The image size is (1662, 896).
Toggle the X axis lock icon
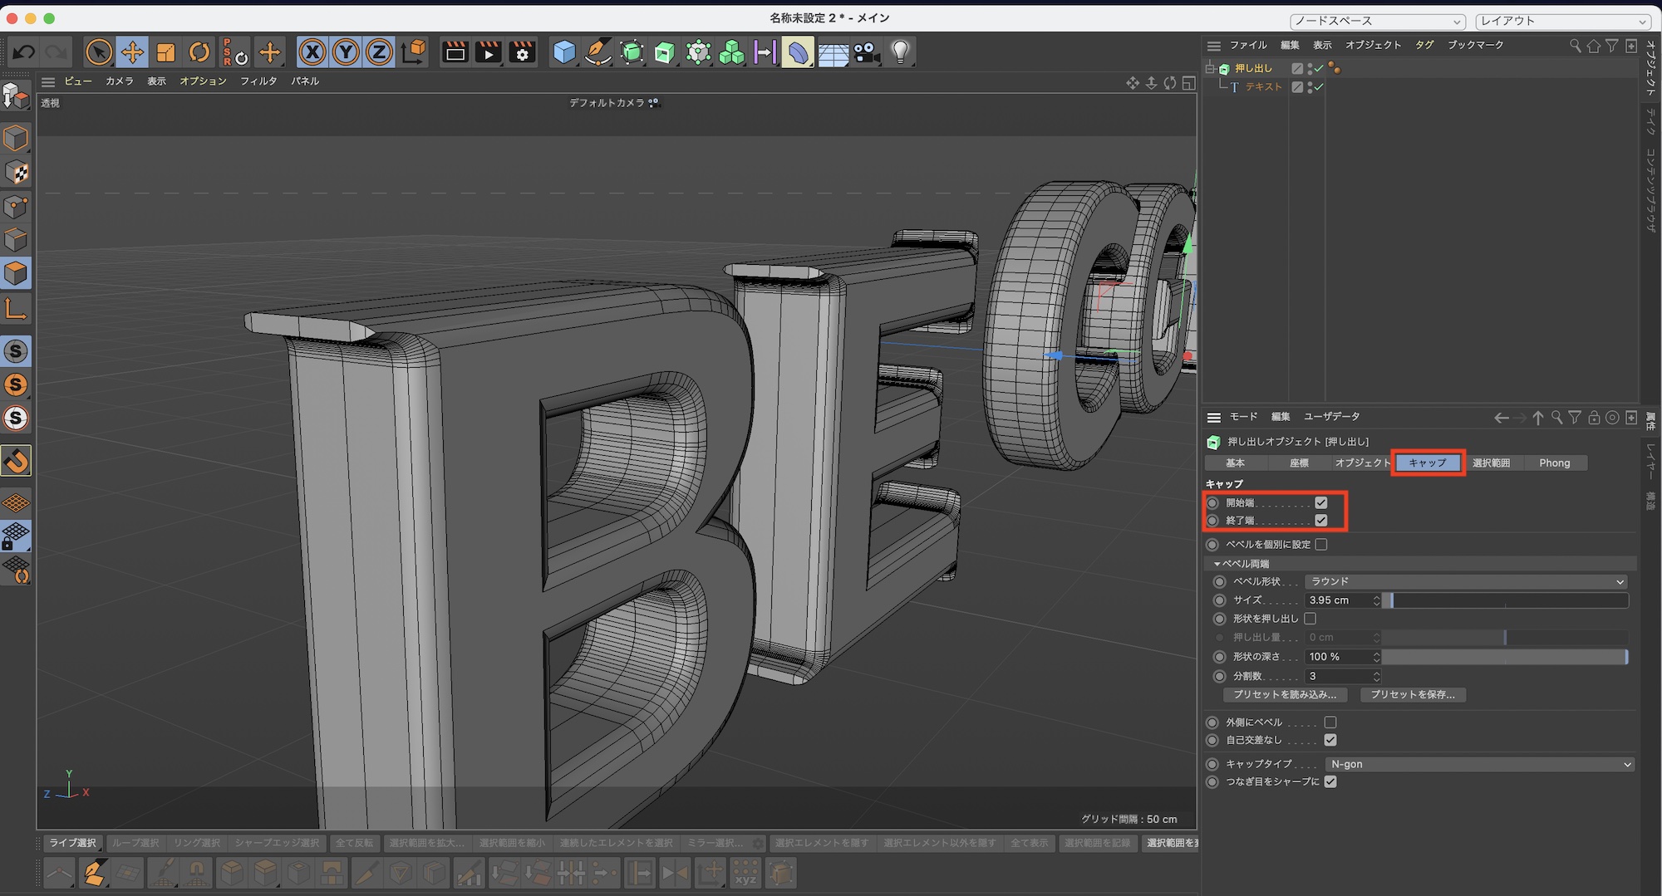[312, 52]
